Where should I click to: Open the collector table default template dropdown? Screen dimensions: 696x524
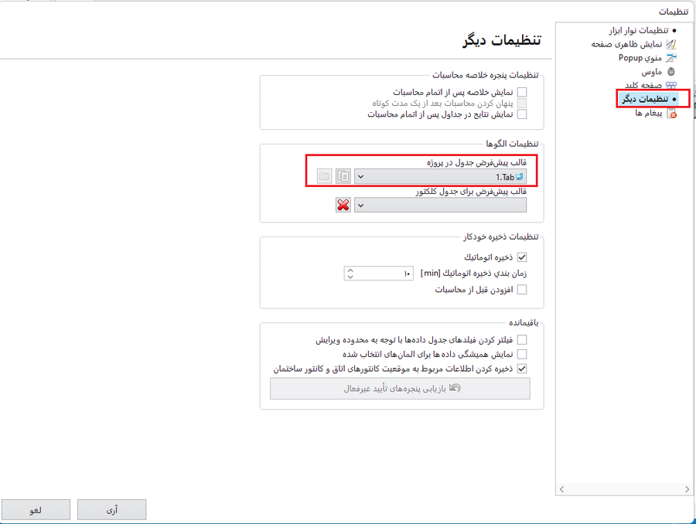pos(441,205)
